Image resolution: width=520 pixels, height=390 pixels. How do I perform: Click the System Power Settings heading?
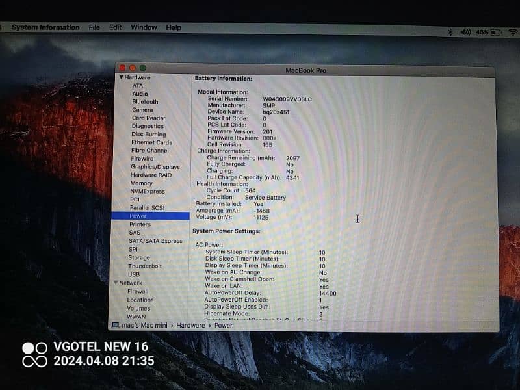(226, 231)
